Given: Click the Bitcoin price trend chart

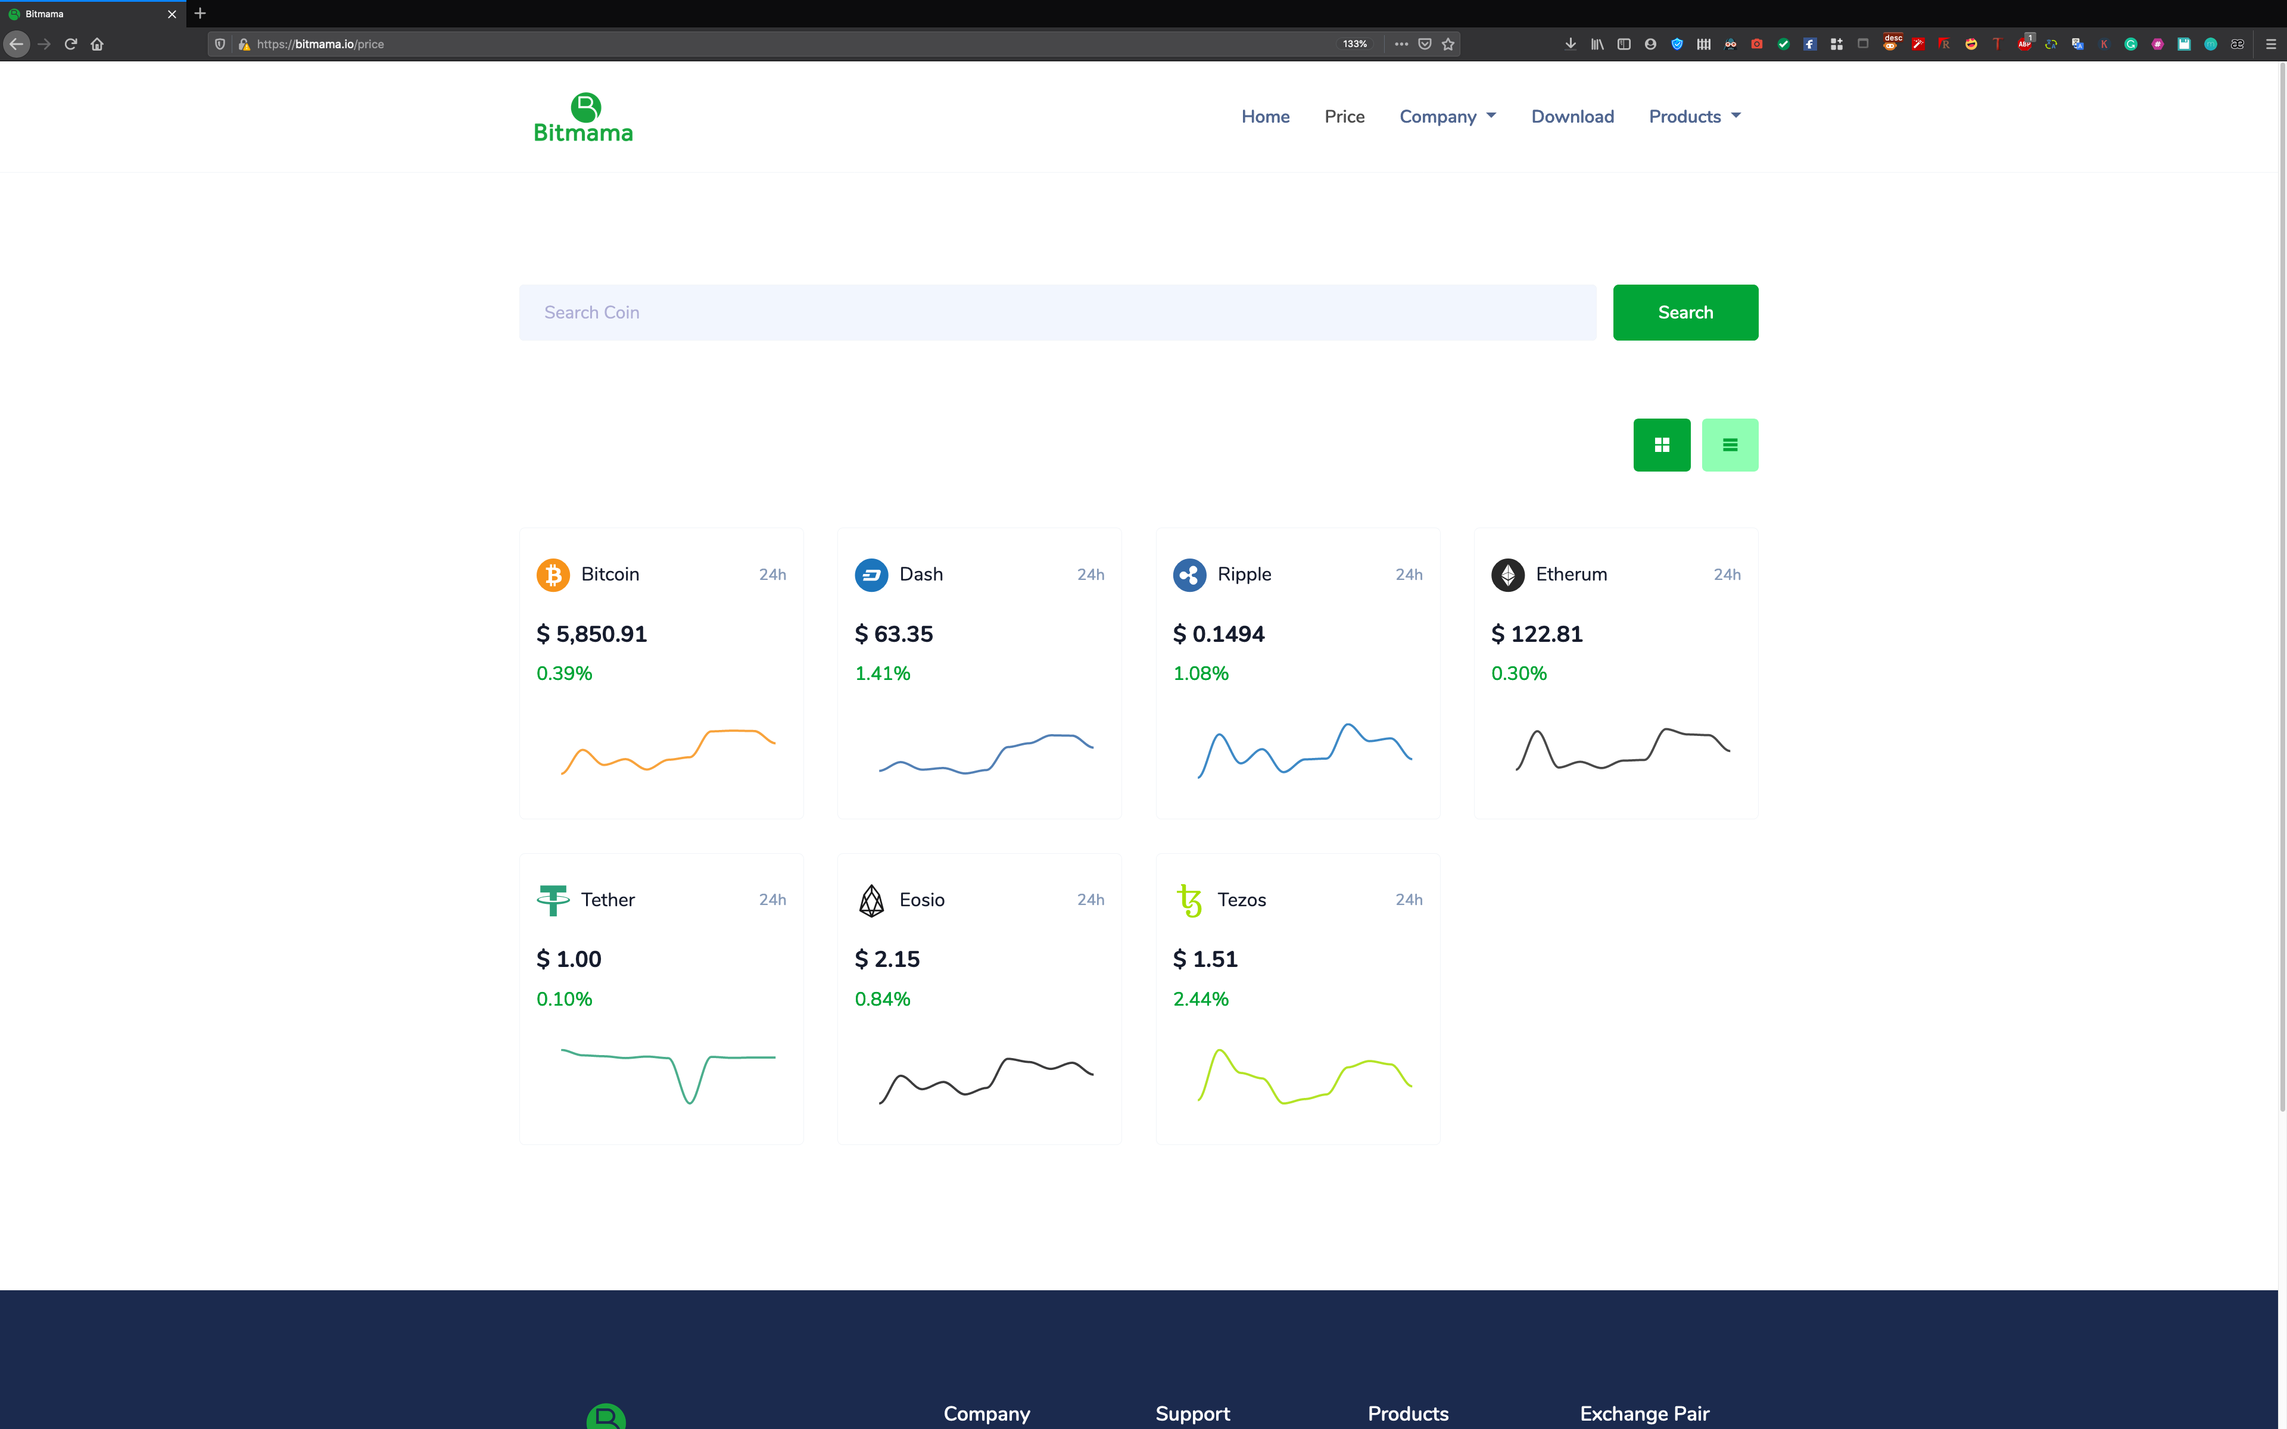Looking at the screenshot, I should click(x=668, y=751).
